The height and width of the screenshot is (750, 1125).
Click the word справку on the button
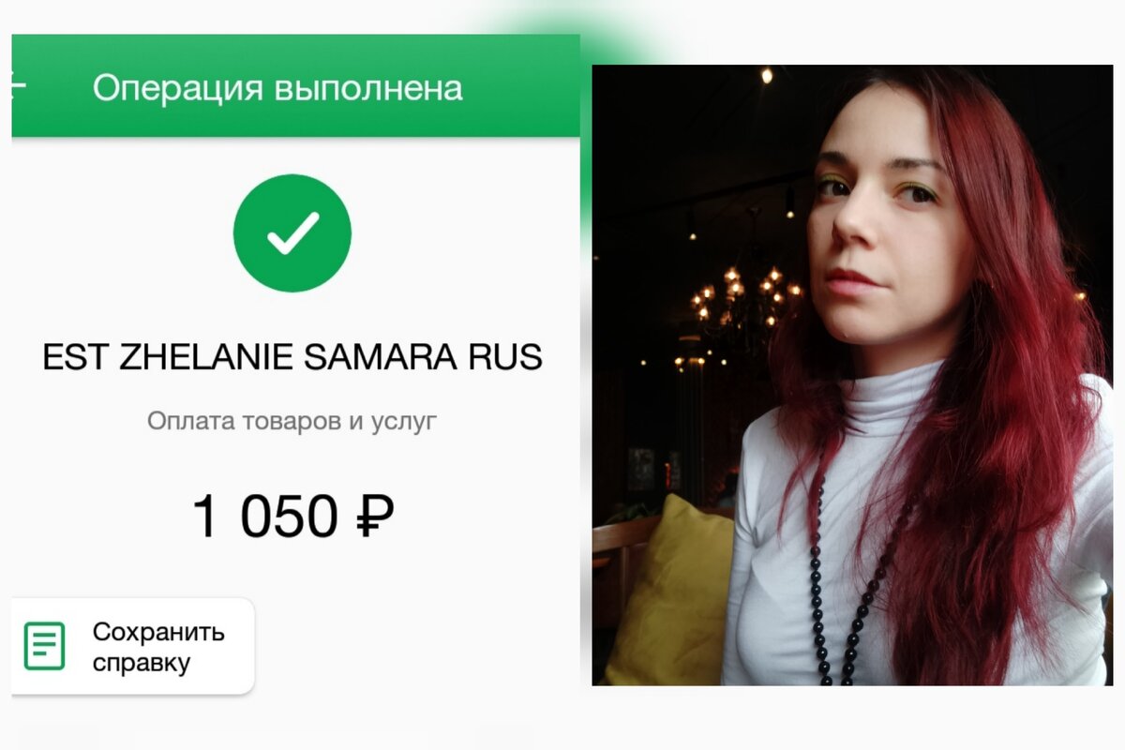(141, 664)
